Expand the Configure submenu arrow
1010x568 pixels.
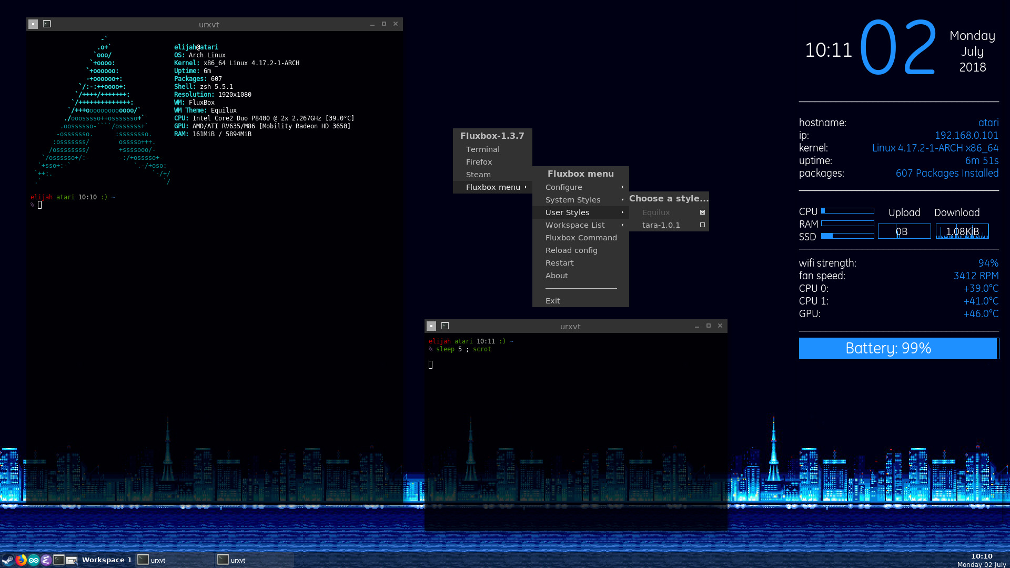tap(622, 187)
